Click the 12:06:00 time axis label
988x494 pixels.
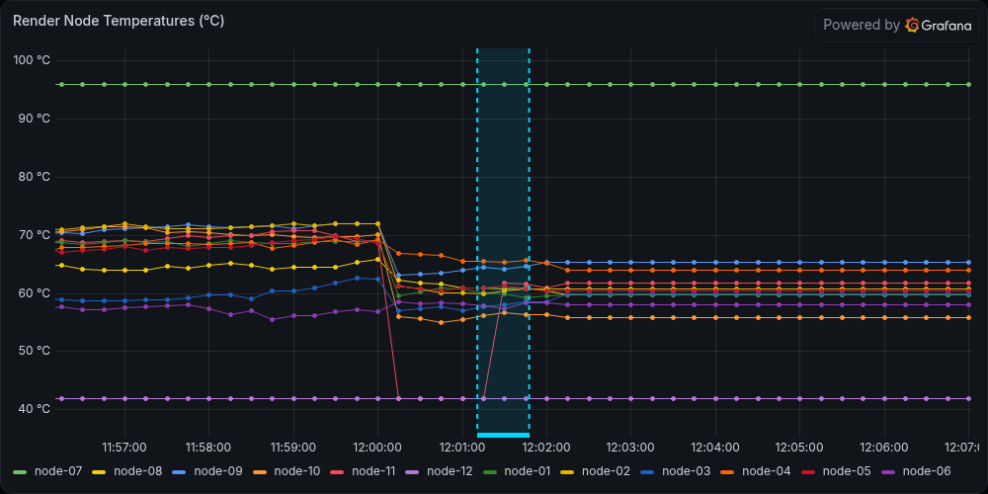pyautogui.click(x=884, y=448)
